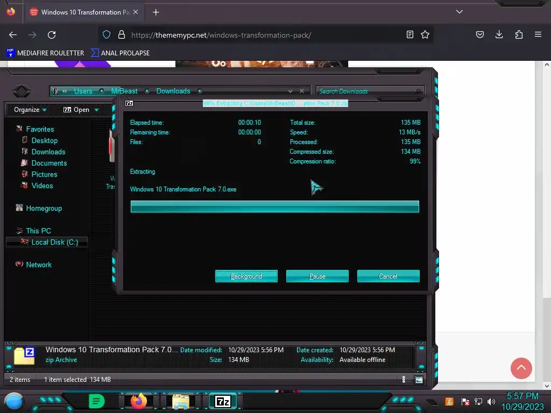Switch to Firefox in taskbar
This screenshot has height=413, width=551.
coord(139,401)
